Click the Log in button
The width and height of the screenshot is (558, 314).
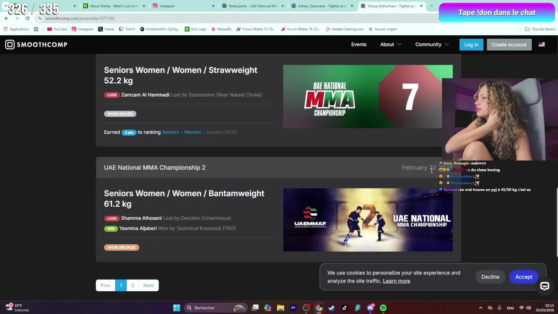(x=471, y=44)
